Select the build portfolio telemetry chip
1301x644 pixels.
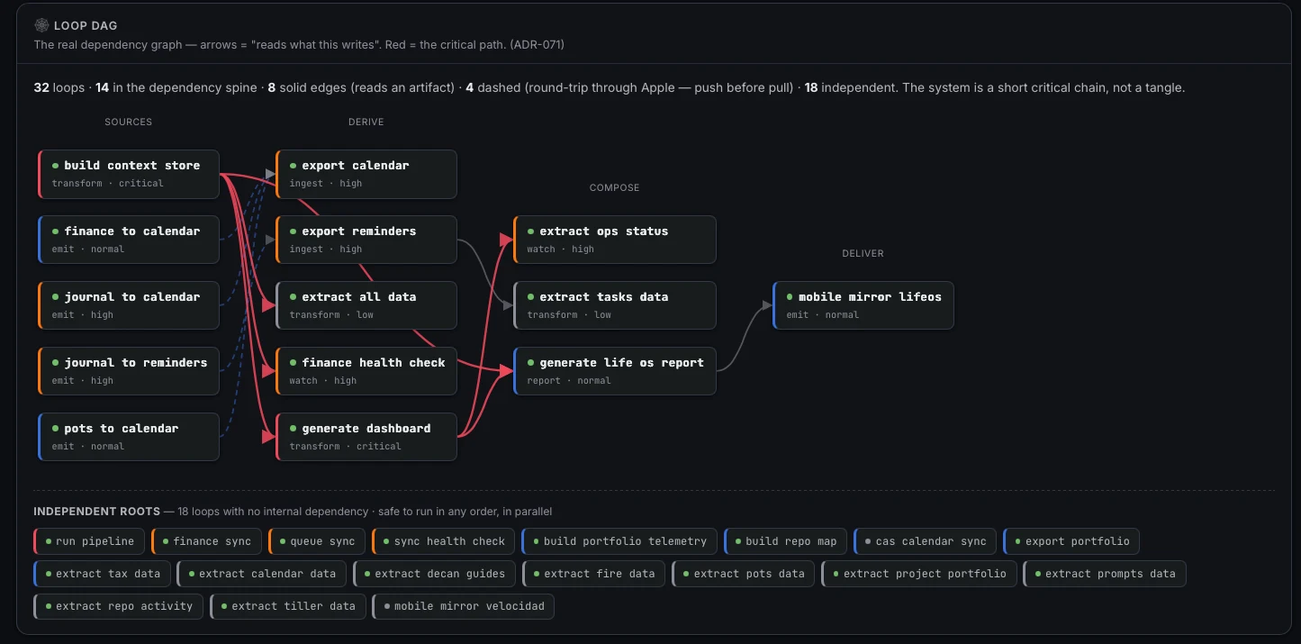point(619,541)
